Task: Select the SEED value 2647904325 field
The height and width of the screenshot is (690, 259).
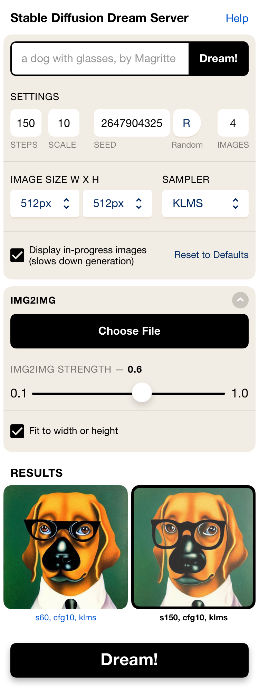Action: [132, 123]
